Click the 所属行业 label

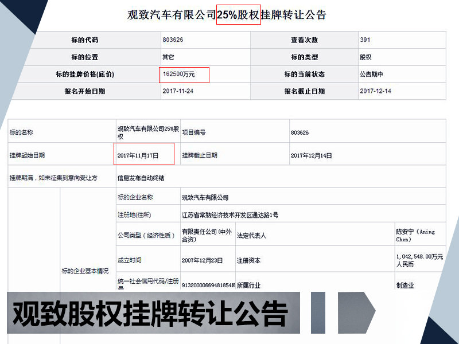[x=248, y=285]
